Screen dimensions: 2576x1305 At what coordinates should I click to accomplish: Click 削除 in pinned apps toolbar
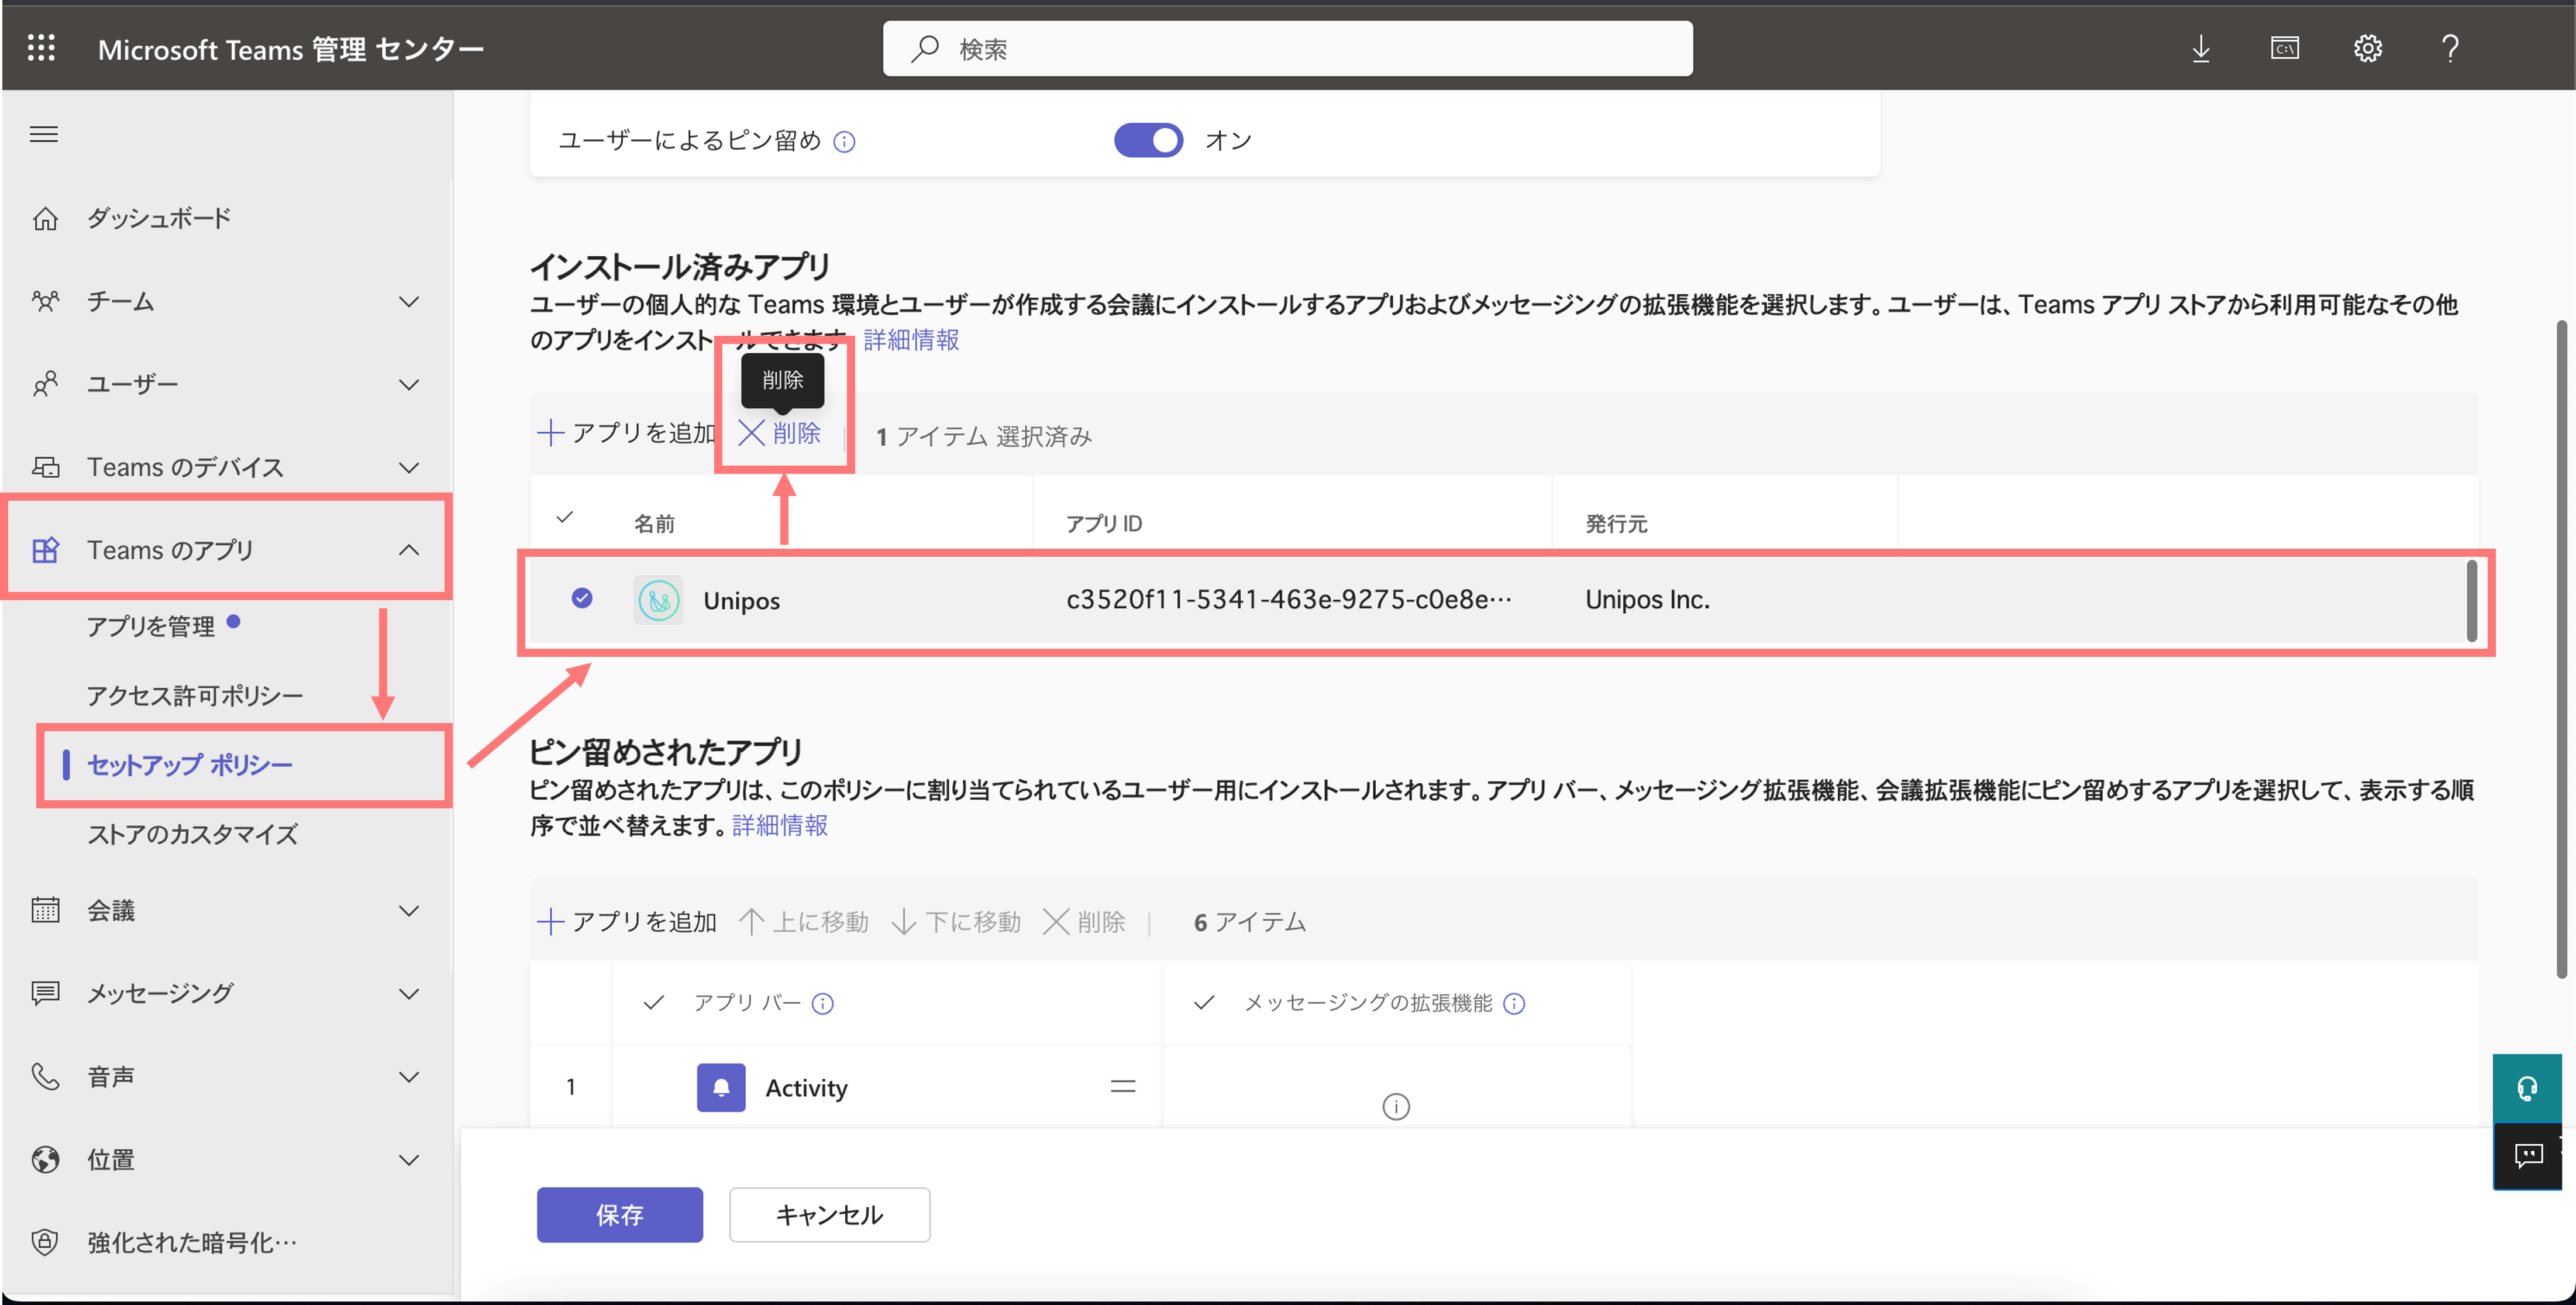(x=1084, y=921)
